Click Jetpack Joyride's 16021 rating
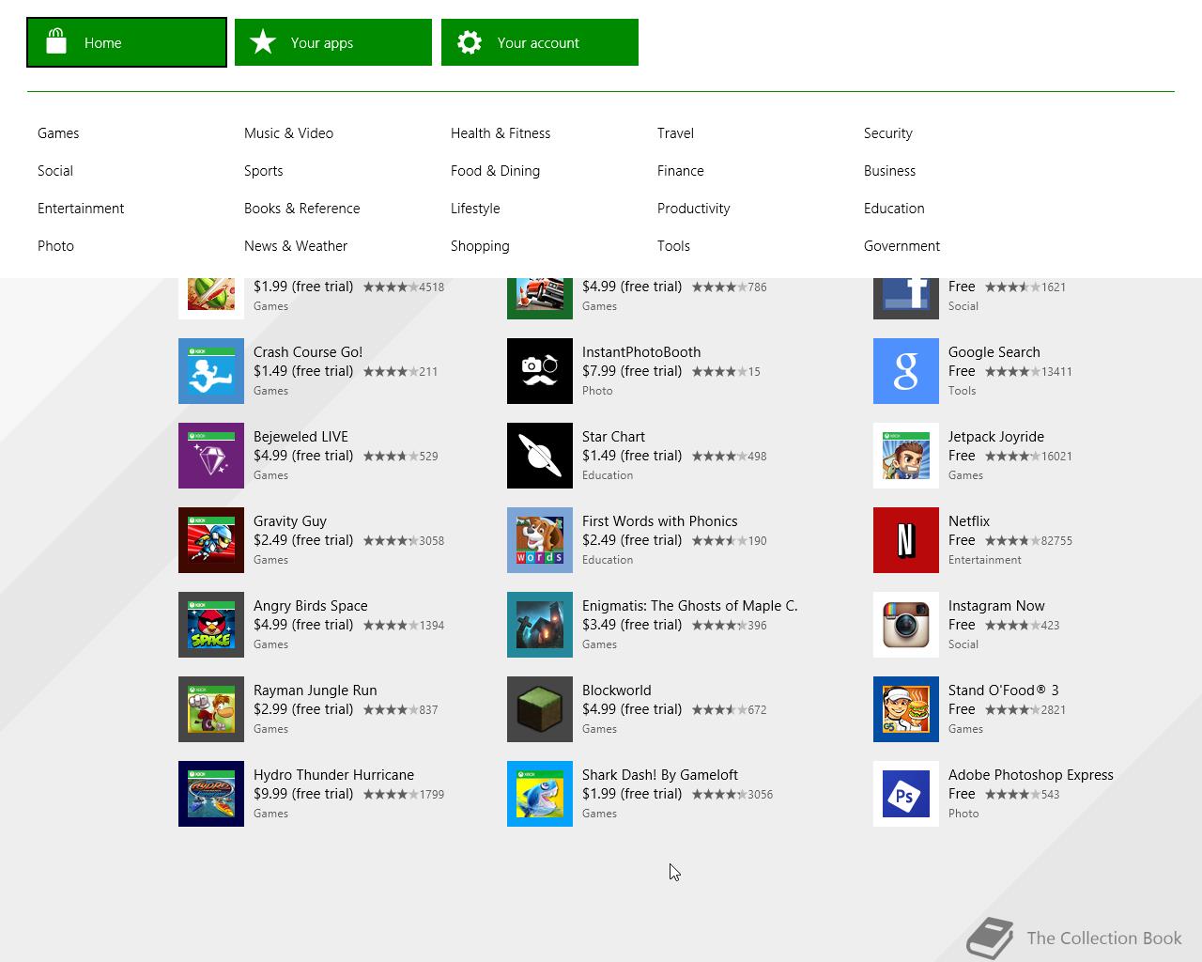The width and height of the screenshot is (1202, 962). (x=1028, y=457)
